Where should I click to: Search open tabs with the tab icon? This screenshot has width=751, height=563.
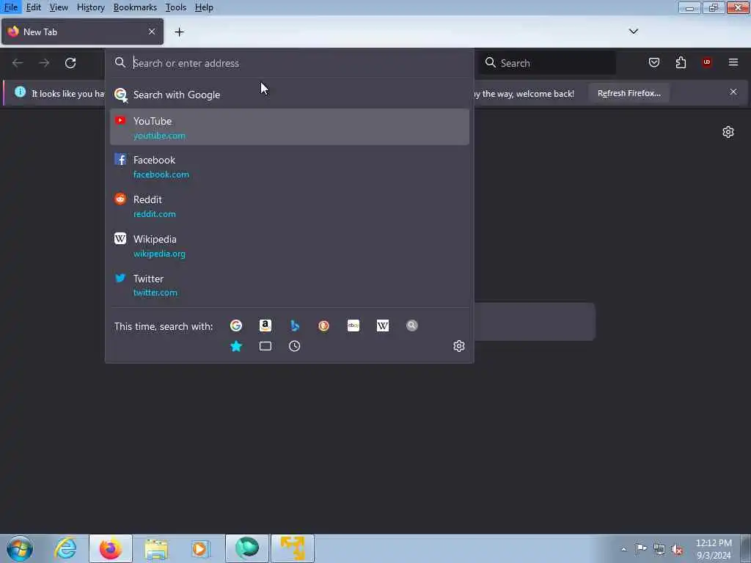(265, 346)
